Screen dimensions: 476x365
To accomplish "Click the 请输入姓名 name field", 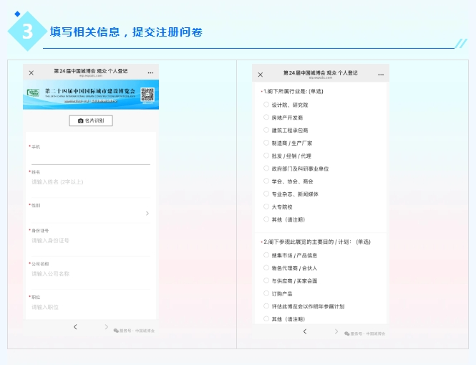I will [x=91, y=182].
